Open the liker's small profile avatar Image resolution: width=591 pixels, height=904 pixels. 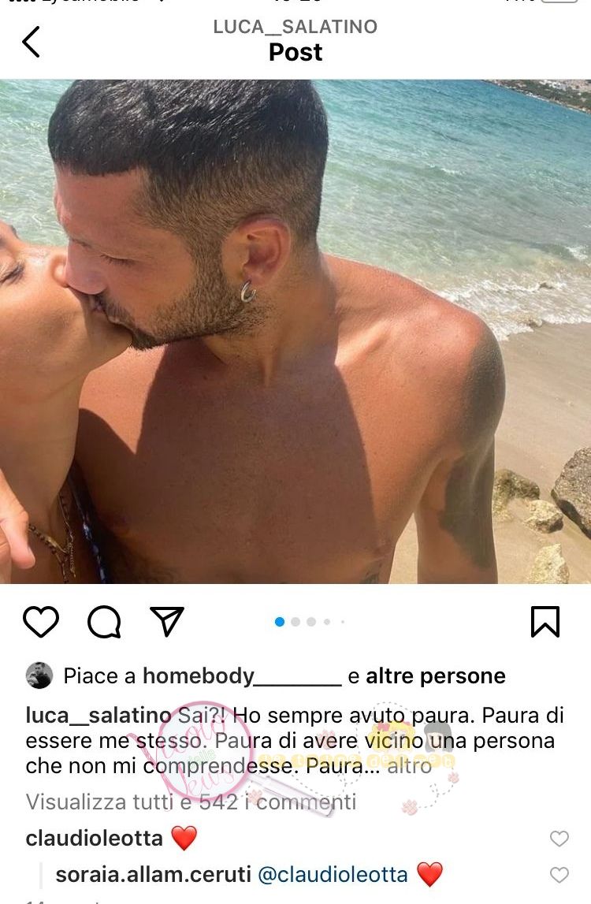pos(39,675)
